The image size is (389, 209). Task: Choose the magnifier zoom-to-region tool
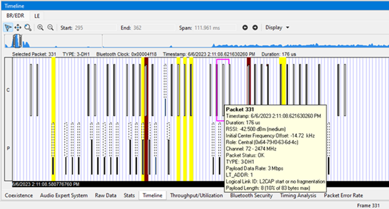[x=28, y=27]
